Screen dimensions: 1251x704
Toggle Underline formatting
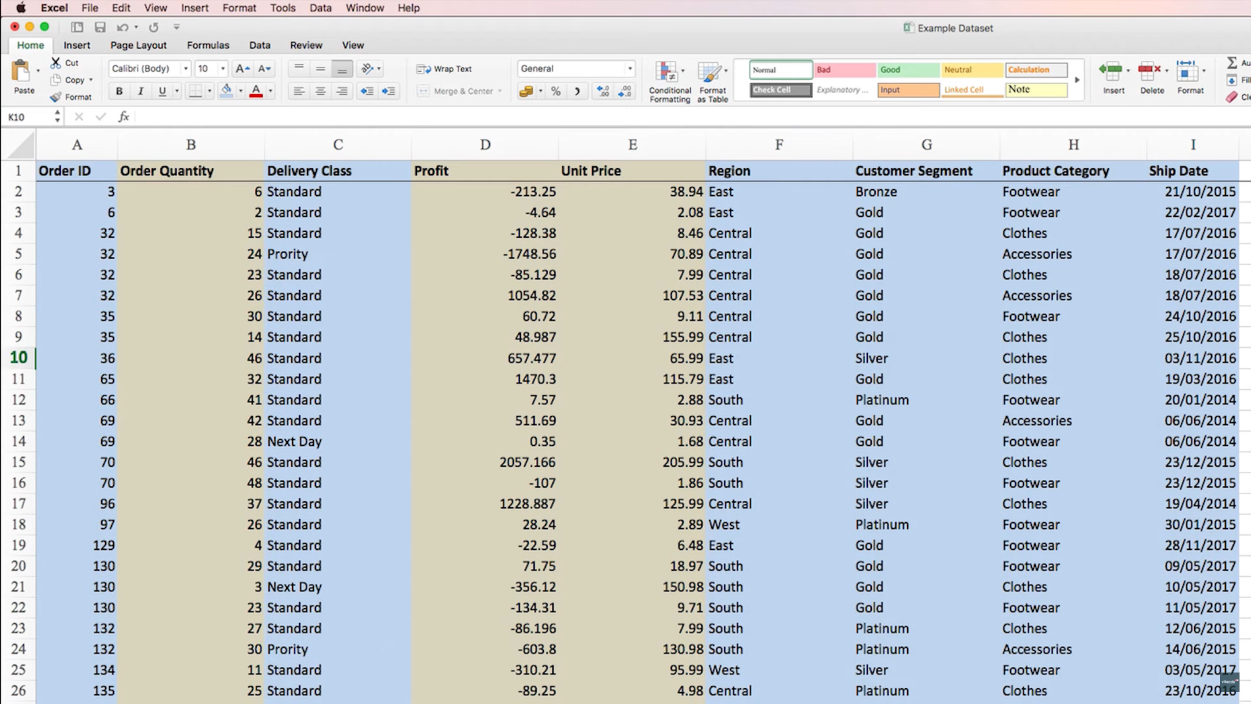click(162, 91)
